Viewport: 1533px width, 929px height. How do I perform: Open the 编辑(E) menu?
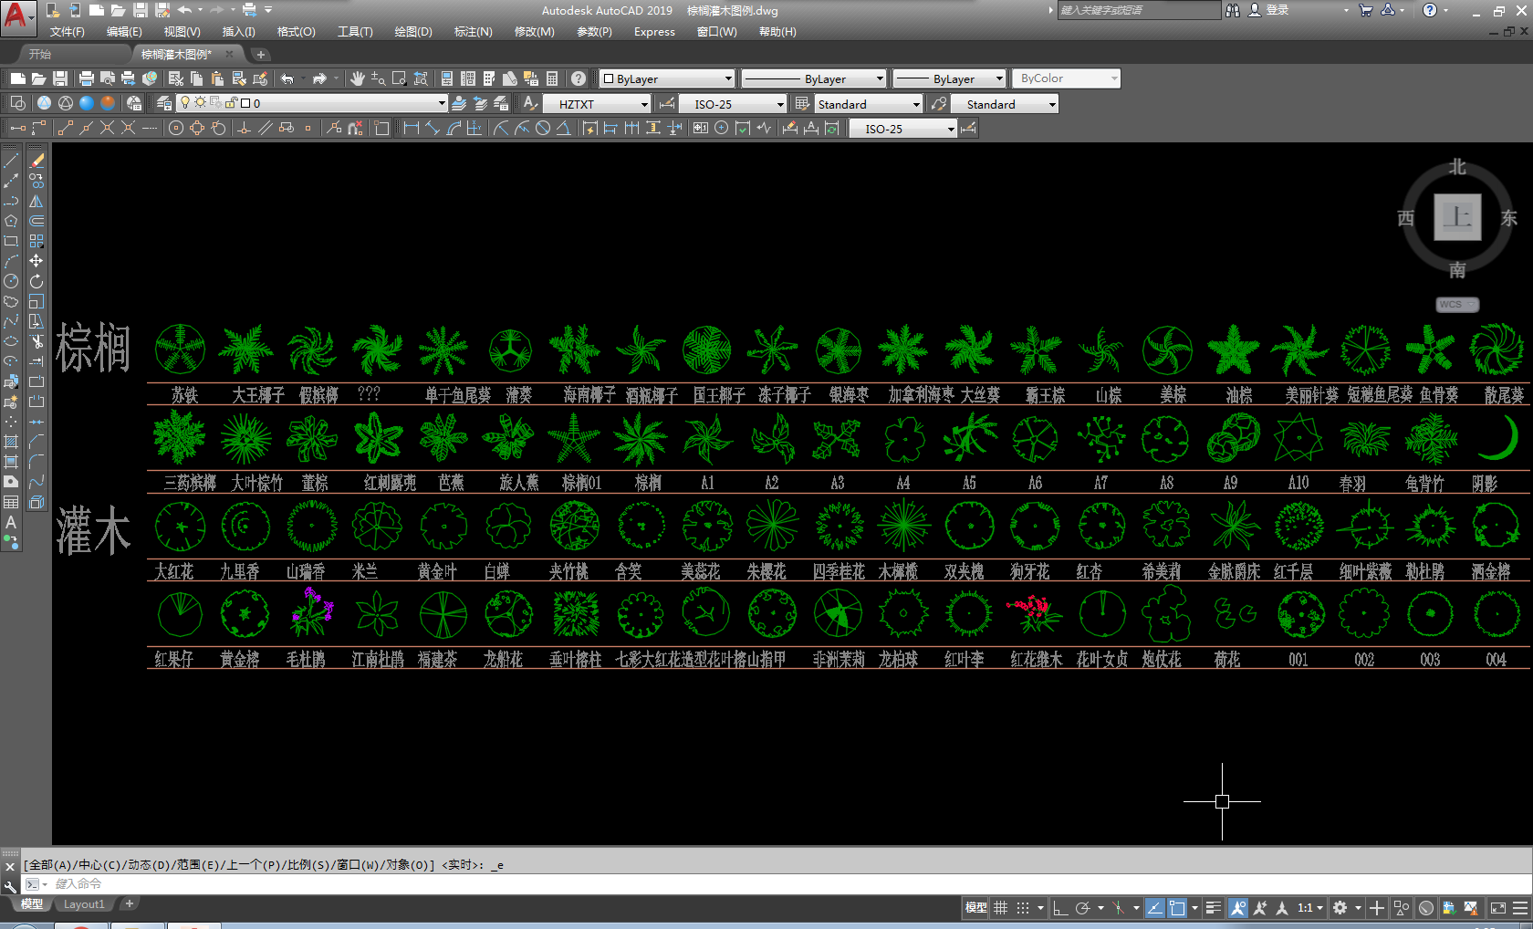124,31
